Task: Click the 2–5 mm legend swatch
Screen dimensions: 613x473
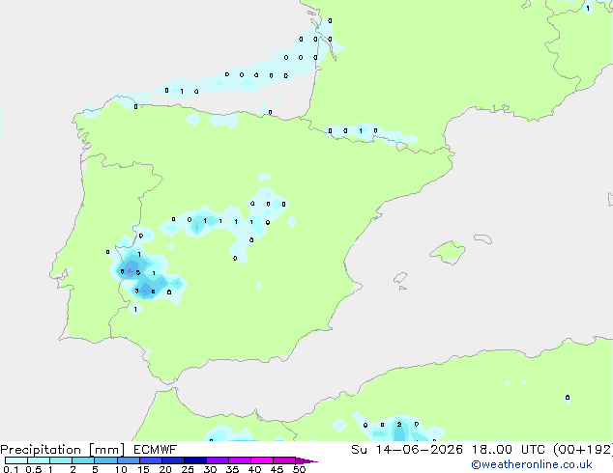Action: (83, 460)
